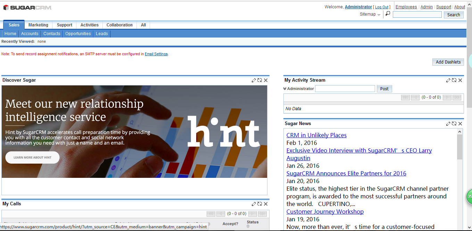The width and height of the screenshot is (472, 231).
Task: Click the magnifier search icon near Sitemap
Action: 388,14
